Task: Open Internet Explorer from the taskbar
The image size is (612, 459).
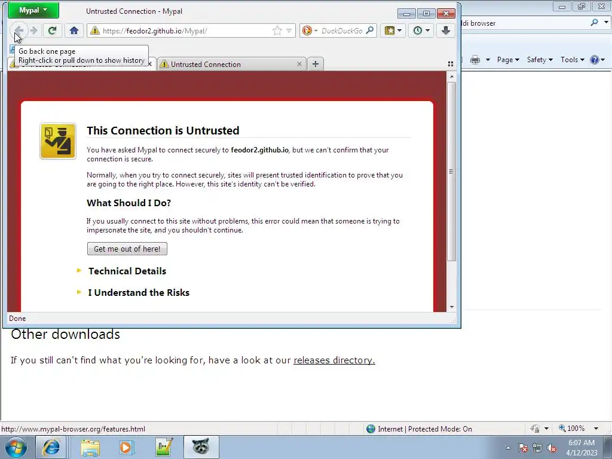Action: 51,447
